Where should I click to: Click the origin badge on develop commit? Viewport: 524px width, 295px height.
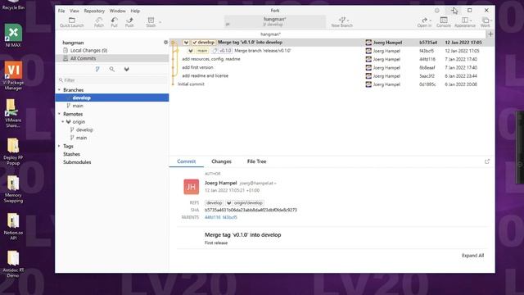pyautogui.click(x=186, y=43)
